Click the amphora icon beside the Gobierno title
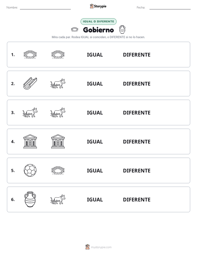The width and height of the screenshot is (197, 255). coord(122,30)
